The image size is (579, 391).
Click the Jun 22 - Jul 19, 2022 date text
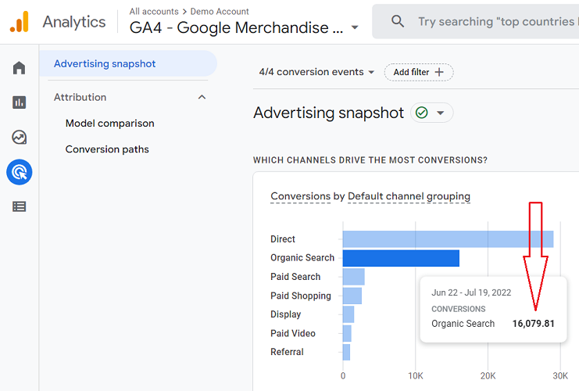click(x=471, y=292)
